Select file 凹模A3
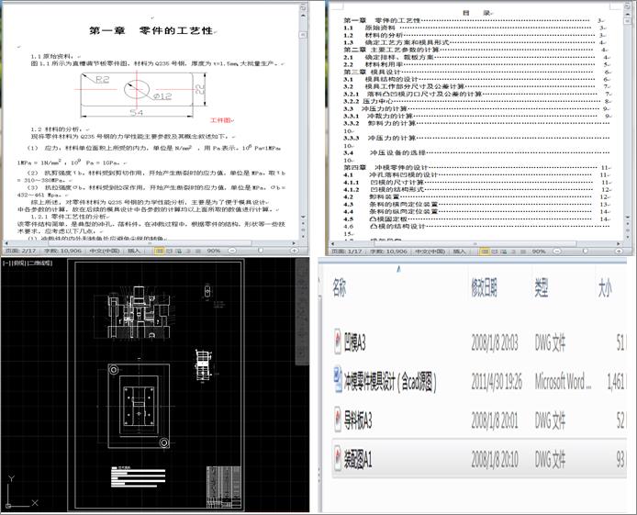 [479, 342]
